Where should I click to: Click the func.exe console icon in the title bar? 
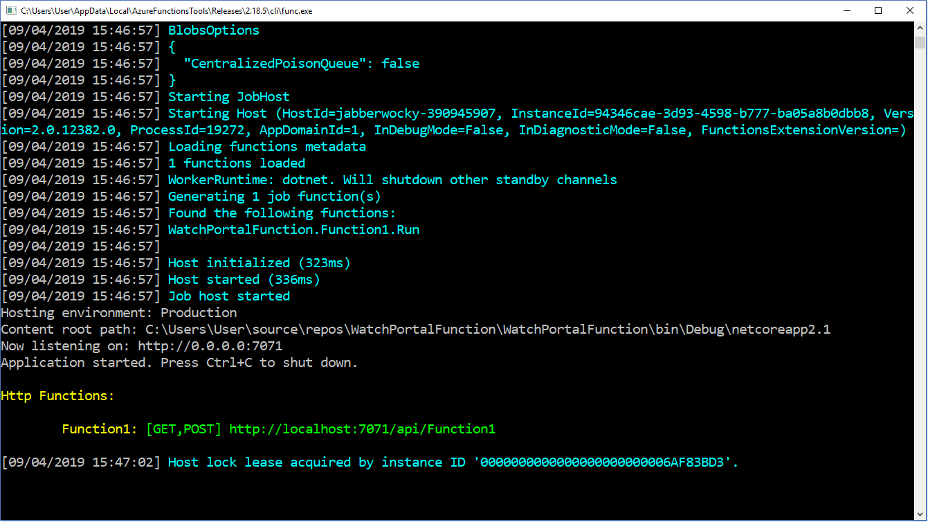point(10,10)
